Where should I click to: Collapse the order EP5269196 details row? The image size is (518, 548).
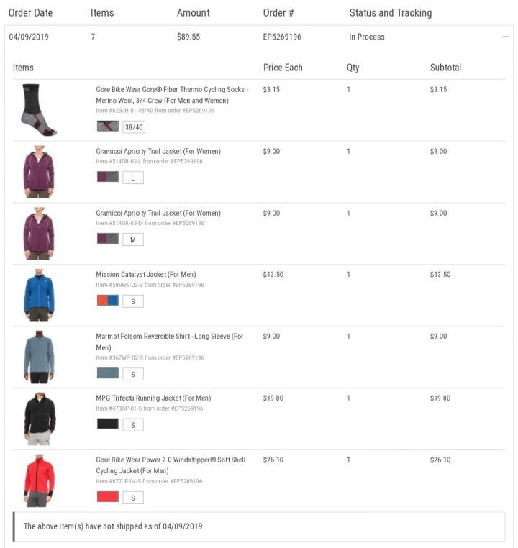point(506,37)
